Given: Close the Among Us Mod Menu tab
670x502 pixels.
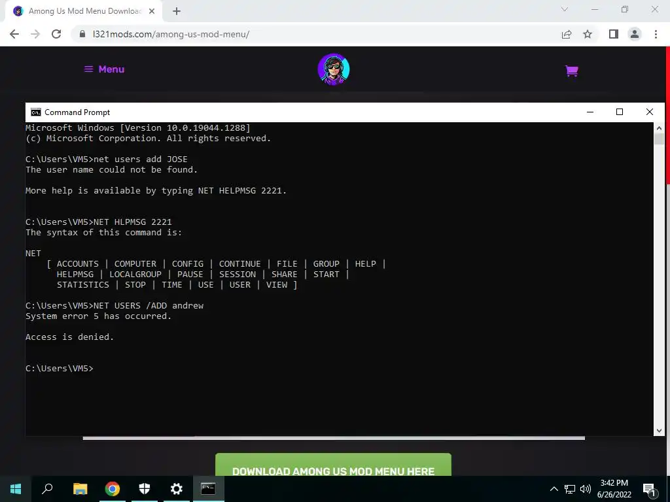Looking at the screenshot, I should [151, 11].
